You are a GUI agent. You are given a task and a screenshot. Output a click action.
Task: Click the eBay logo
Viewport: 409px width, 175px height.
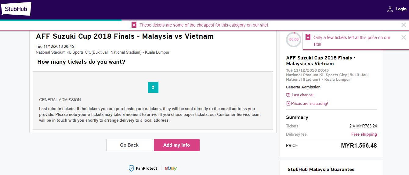click(x=171, y=168)
